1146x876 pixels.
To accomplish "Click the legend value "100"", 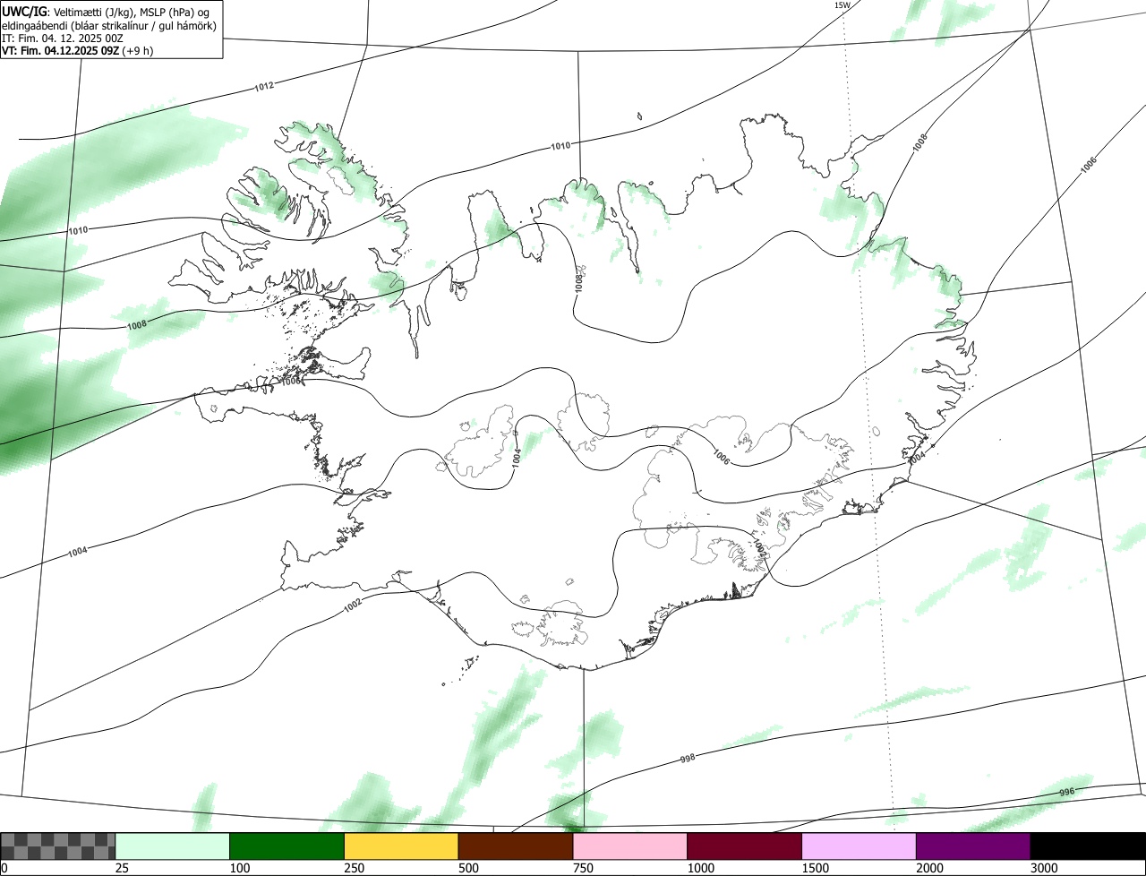I will [x=238, y=868].
